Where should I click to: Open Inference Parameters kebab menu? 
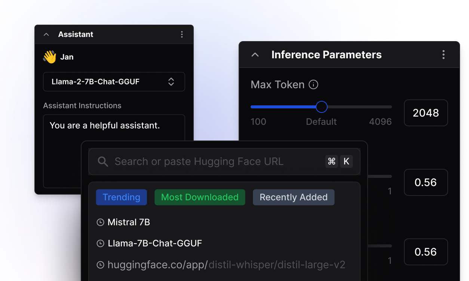[x=443, y=55]
